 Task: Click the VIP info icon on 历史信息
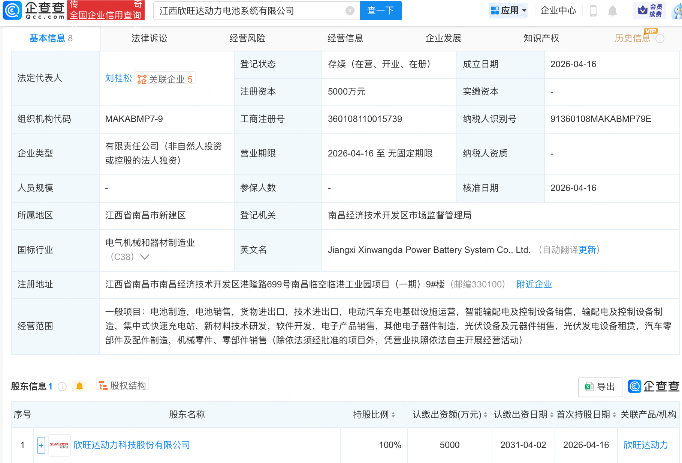pos(660,39)
